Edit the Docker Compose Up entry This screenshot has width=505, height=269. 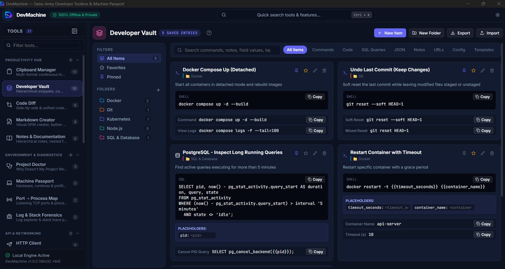(x=315, y=71)
